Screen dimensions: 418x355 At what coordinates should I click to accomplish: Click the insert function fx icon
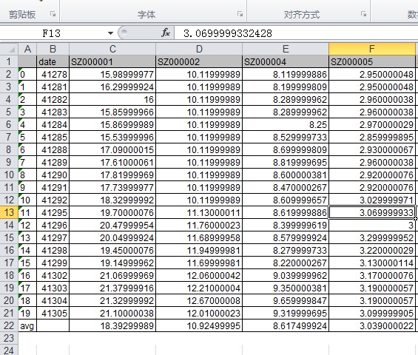click(166, 33)
